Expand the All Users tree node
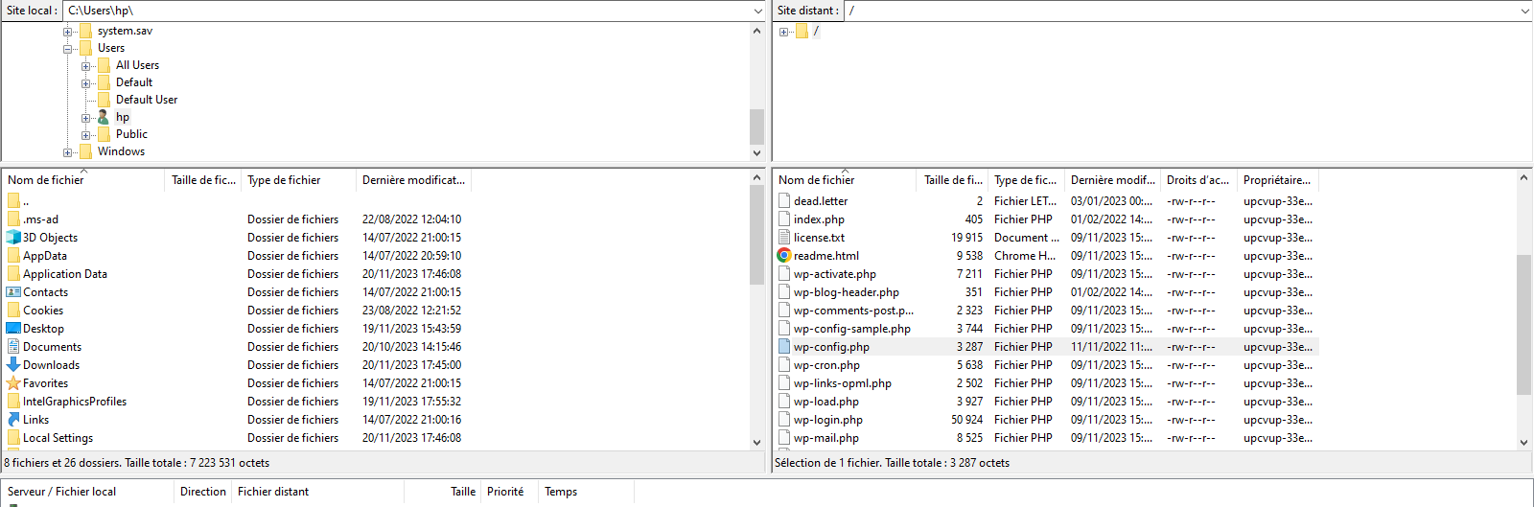The height and width of the screenshot is (507, 1534). (86, 65)
